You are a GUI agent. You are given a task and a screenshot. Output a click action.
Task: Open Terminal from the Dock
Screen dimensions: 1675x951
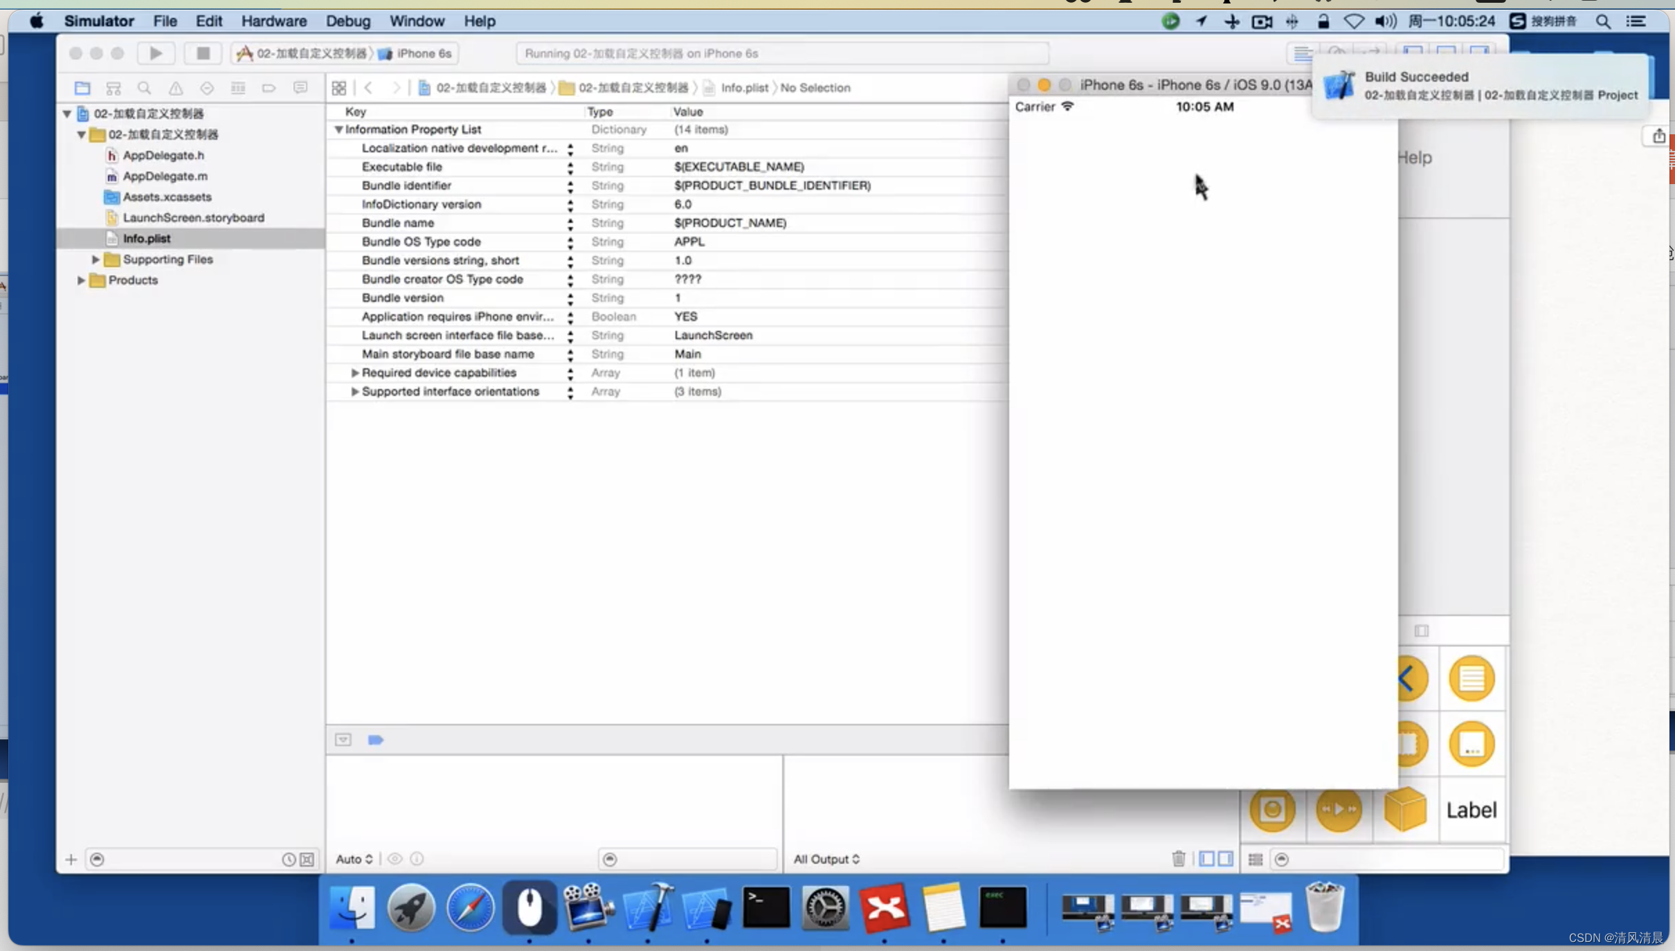tap(766, 907)
